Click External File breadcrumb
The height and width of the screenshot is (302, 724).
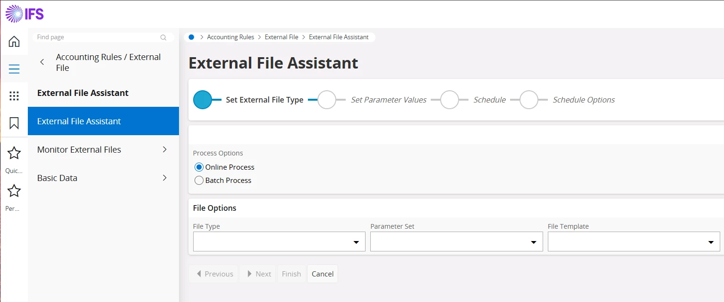[281, 37]
